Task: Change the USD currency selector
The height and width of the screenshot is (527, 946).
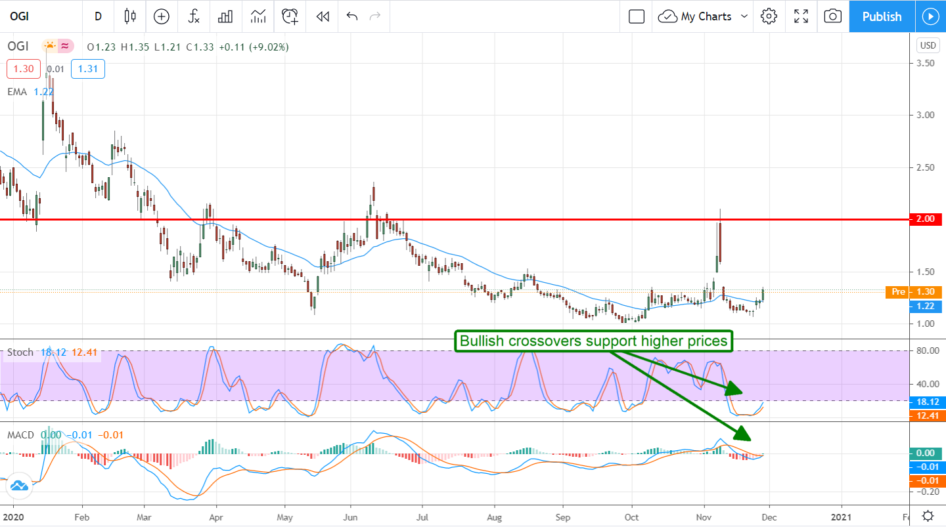Action: (928, 45)
